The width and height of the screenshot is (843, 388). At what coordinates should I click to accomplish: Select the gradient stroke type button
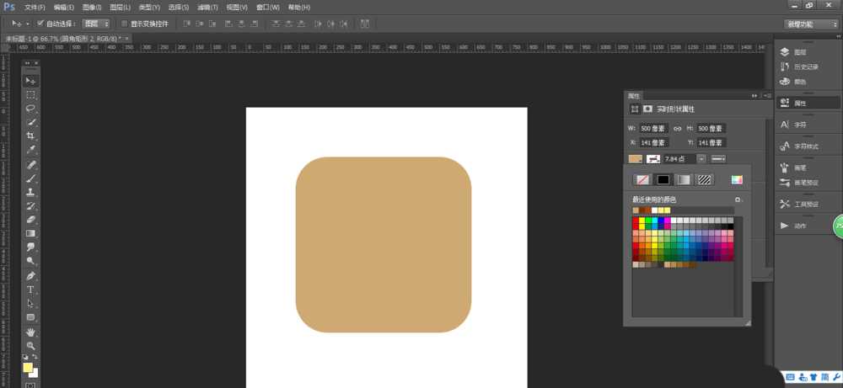click(684, 179)
